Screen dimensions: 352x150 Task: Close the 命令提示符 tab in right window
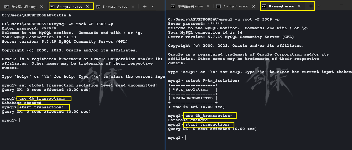[x=208, y=6]
